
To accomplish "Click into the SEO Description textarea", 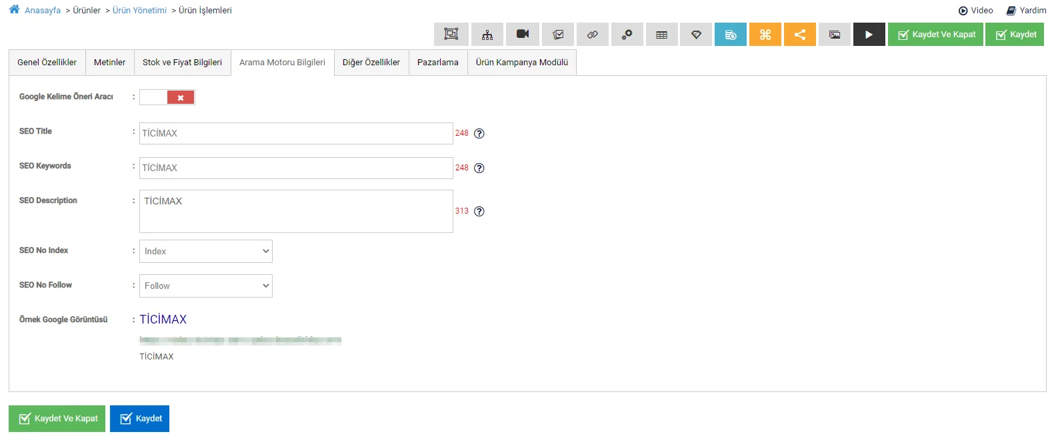I will click(296, 212).
